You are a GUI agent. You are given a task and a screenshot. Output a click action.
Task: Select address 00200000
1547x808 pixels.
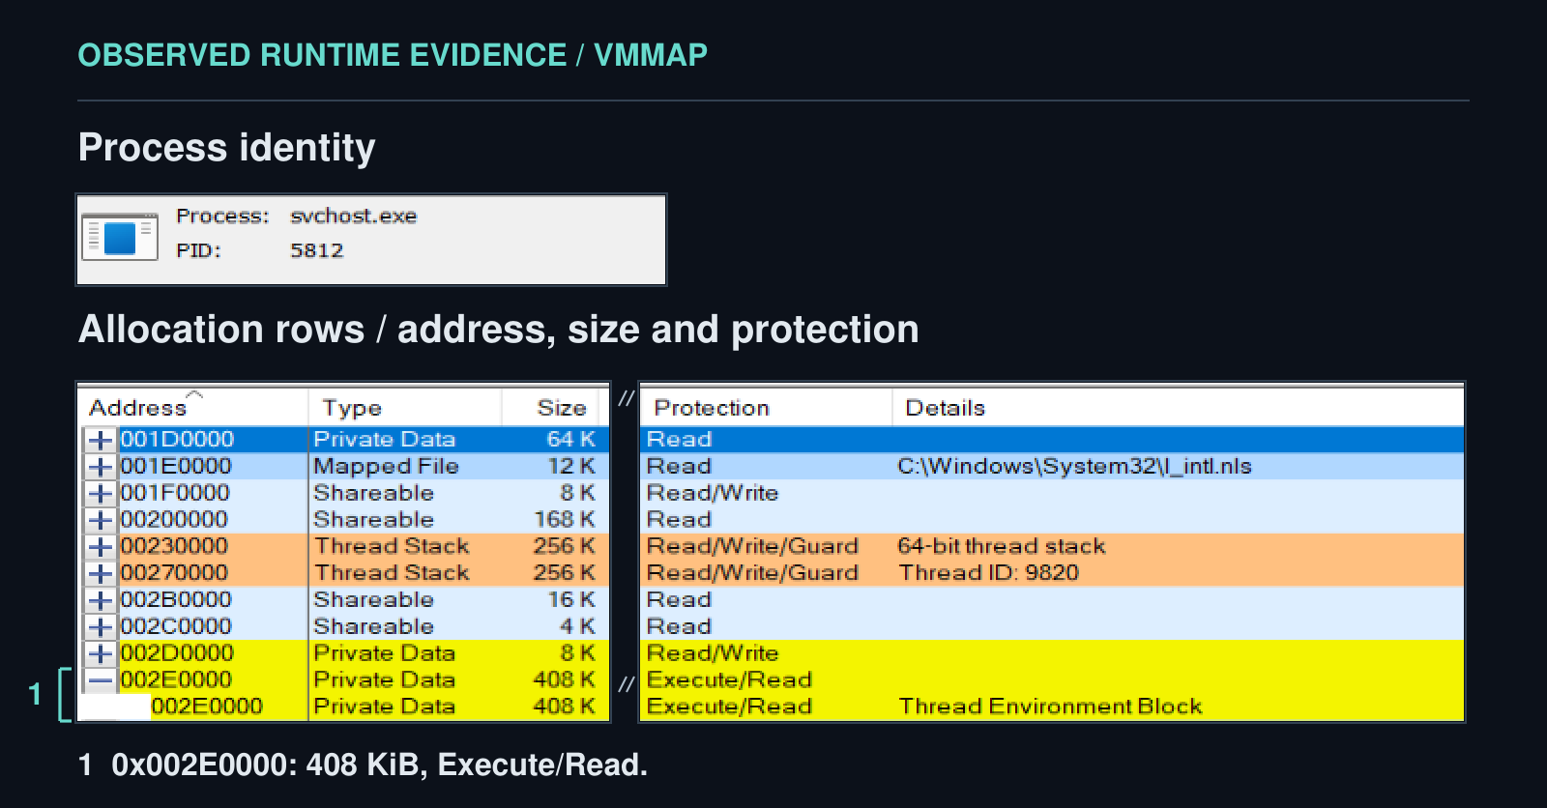tap(174, 520)
